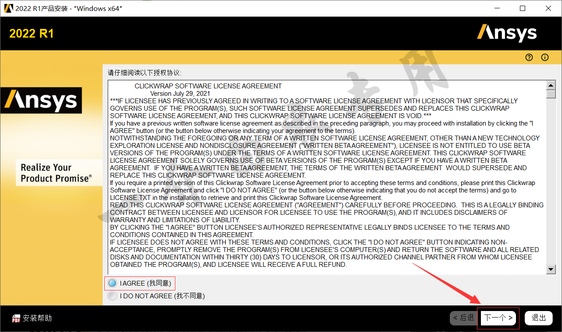This screenshot has height=332, width=562.
Task: Click the PDF install help icon
Action: click(16, 318)
